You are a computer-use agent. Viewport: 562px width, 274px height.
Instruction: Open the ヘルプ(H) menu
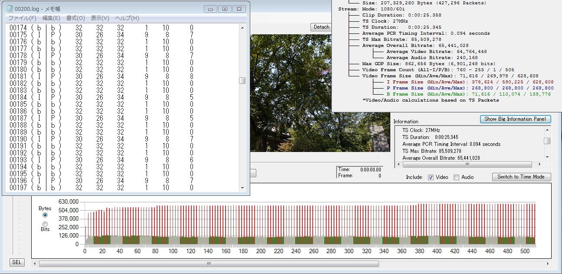[127, 18]
